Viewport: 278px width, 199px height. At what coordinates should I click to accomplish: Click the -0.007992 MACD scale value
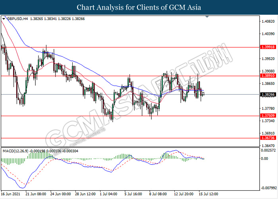(x=268, y=188)
